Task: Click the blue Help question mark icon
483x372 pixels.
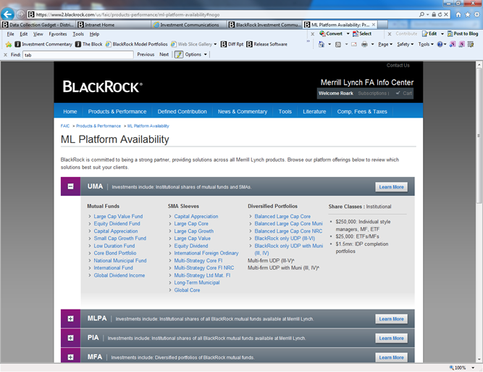Action: pos(440,44)
